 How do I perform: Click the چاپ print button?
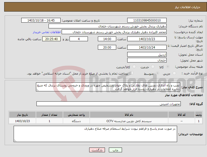[115, 150]
